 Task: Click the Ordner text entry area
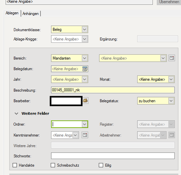point(67,124)
